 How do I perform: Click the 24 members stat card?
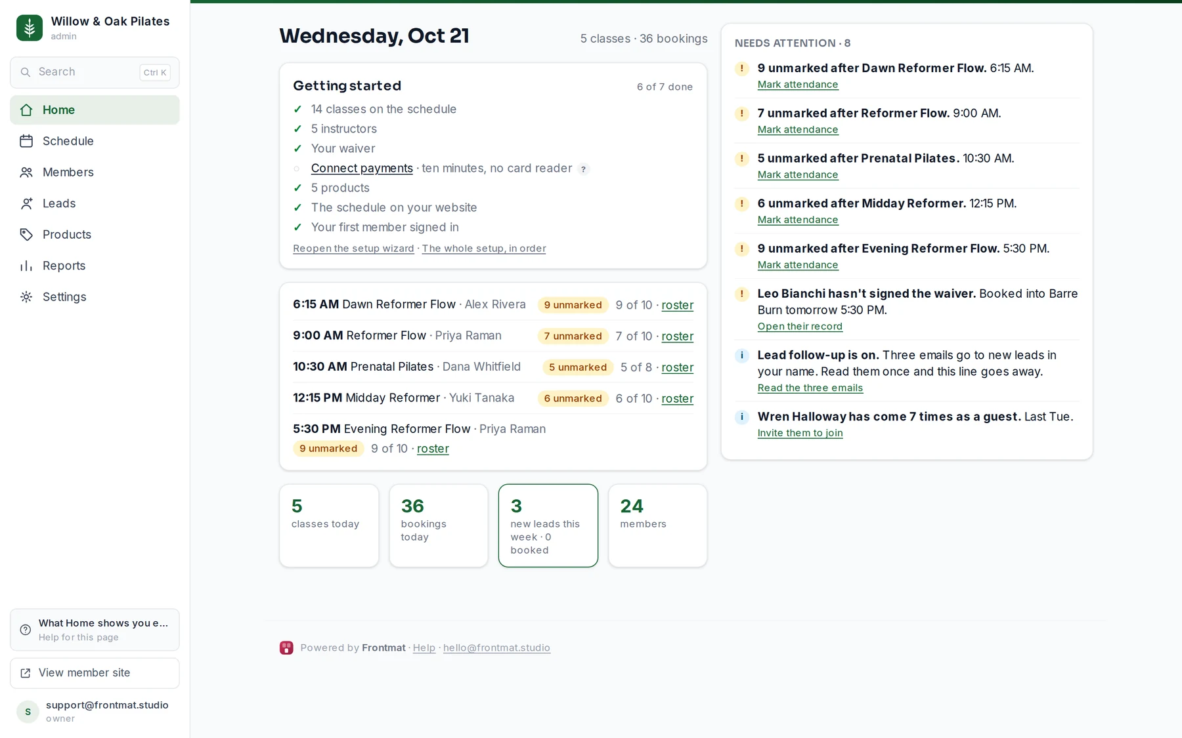tap(657, 525)
